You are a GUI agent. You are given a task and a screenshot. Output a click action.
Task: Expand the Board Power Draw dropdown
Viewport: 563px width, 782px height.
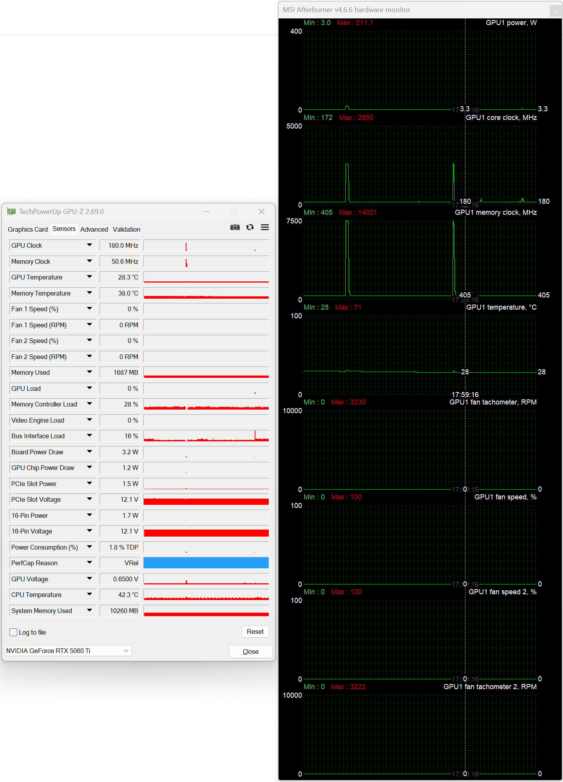(x=89, y=452)
